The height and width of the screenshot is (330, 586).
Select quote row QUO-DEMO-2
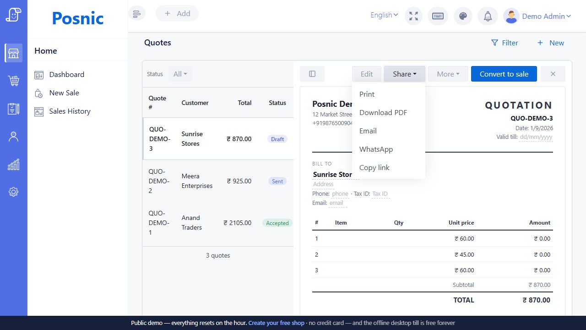[x=218, y=181]
